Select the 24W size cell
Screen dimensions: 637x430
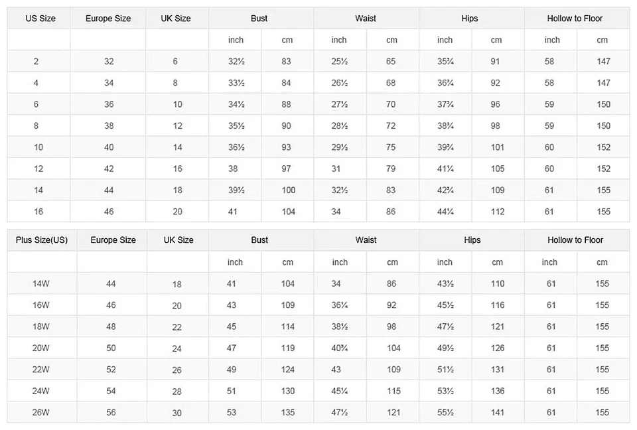coord(41,391)
